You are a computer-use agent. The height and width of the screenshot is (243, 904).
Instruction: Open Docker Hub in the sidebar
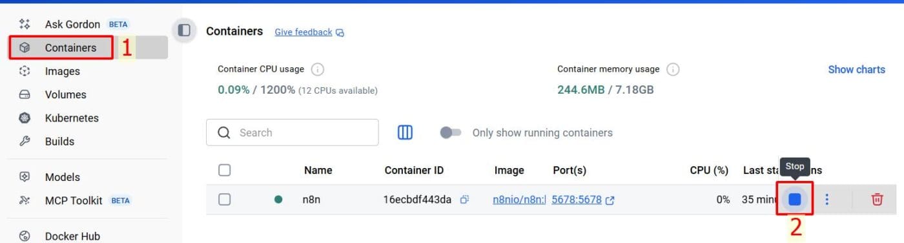click(x=72, y=236)
